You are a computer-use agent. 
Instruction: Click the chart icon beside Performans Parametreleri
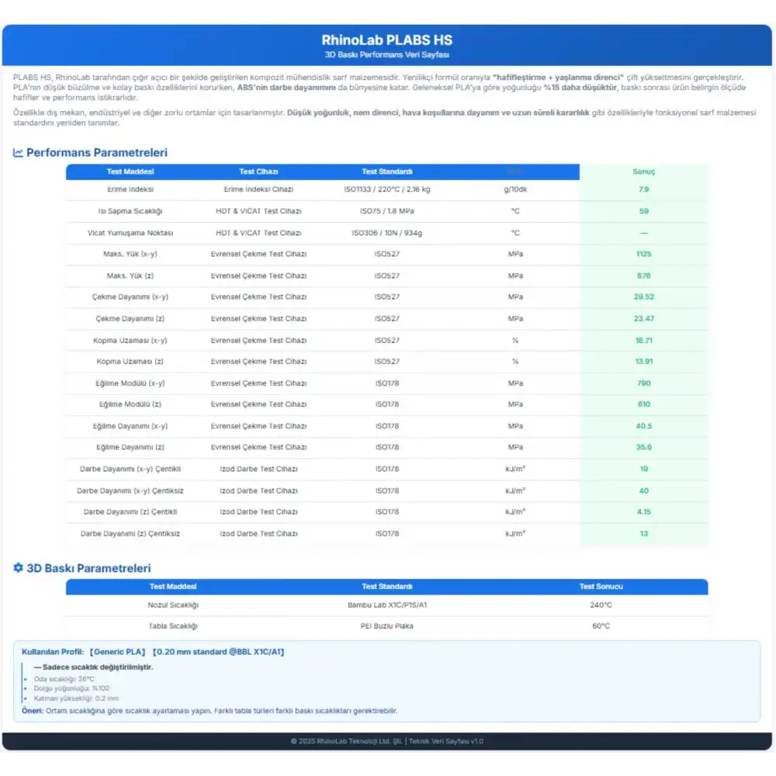[19, 153]
